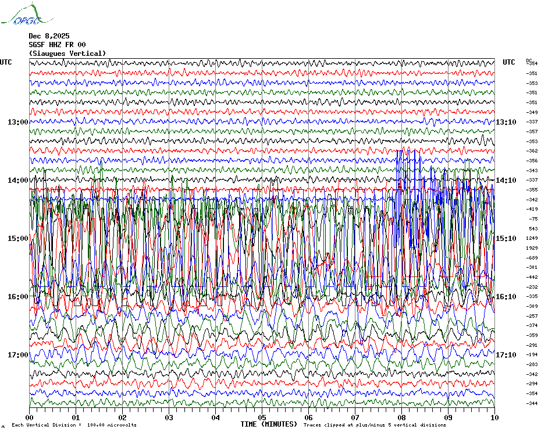Viewport: 541px width, 433px height.
Task: Click the TIME (MINUTES) axis title
Action: [x=269, y=424]
